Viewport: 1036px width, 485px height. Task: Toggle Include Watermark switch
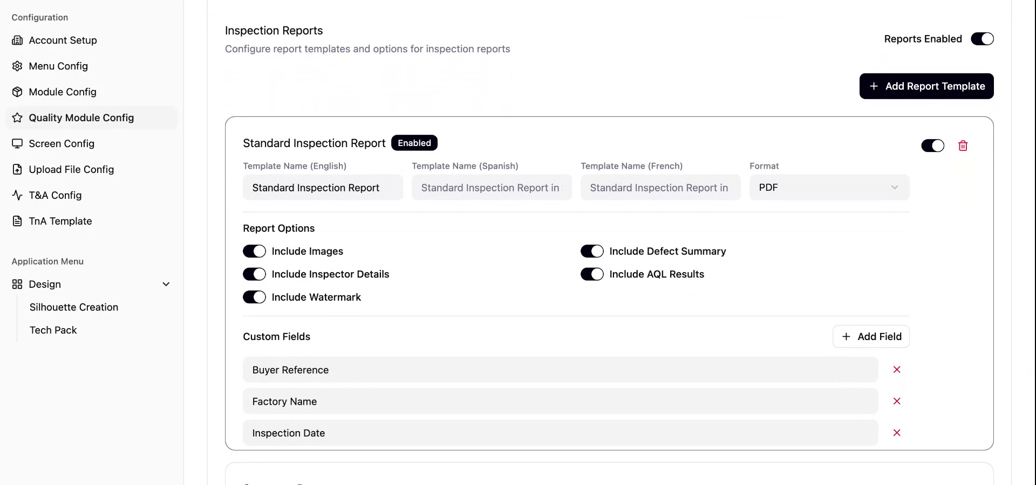click(254, 297)
